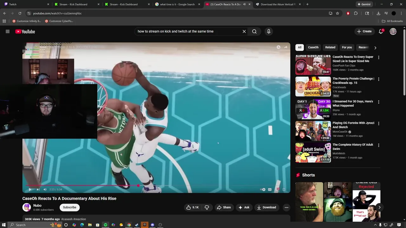Screen dimensions: 406x228
Task: Open options for Poverty Protein Challenge video
Action: click(x=378, y=79)
